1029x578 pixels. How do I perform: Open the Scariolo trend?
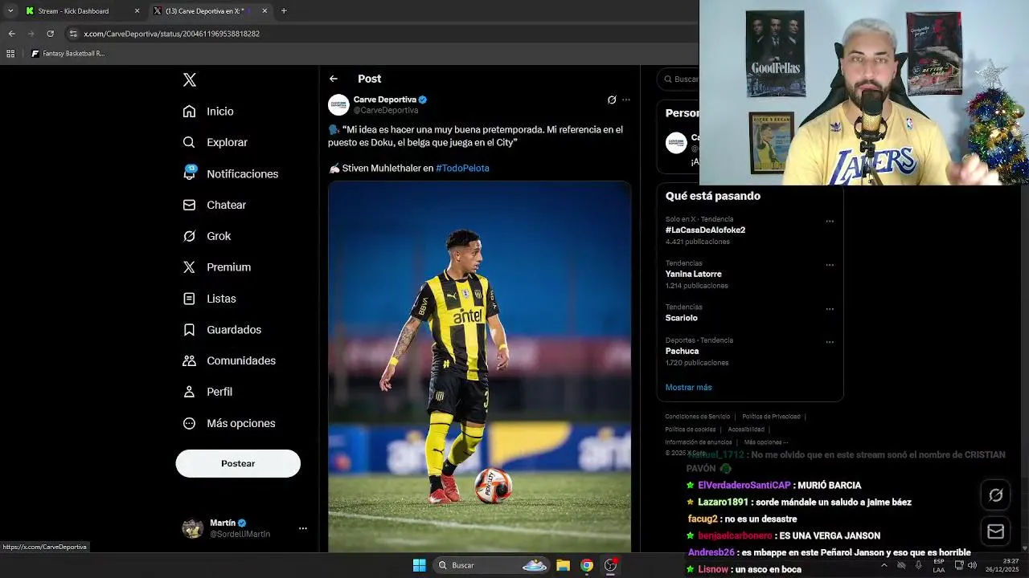click(681, 318)
